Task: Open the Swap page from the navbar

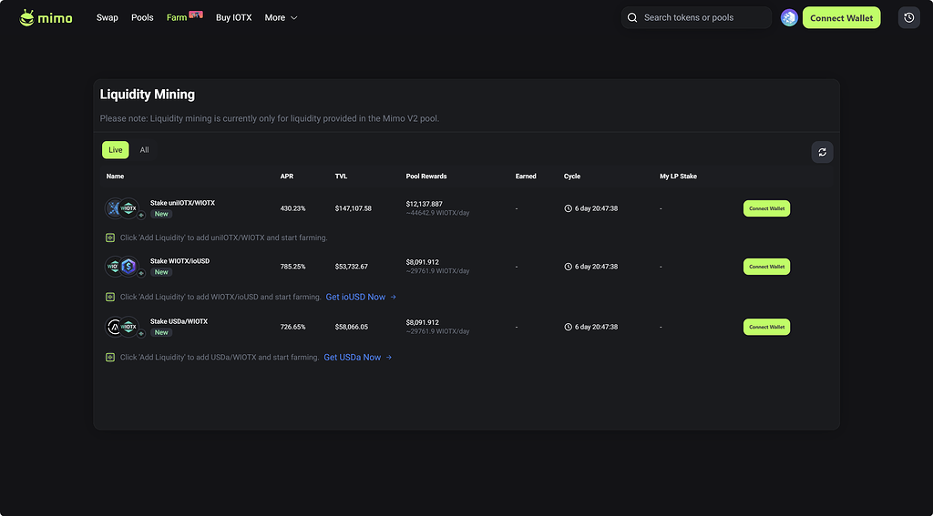Action: click(107, 17)
